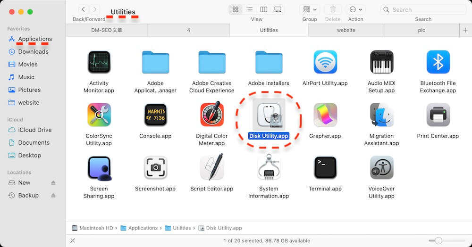The width and height of the screenshot is (472, 247).
Task: Open Adobe Creative Cloud Experience folder
Action: (x=212, y=62)
